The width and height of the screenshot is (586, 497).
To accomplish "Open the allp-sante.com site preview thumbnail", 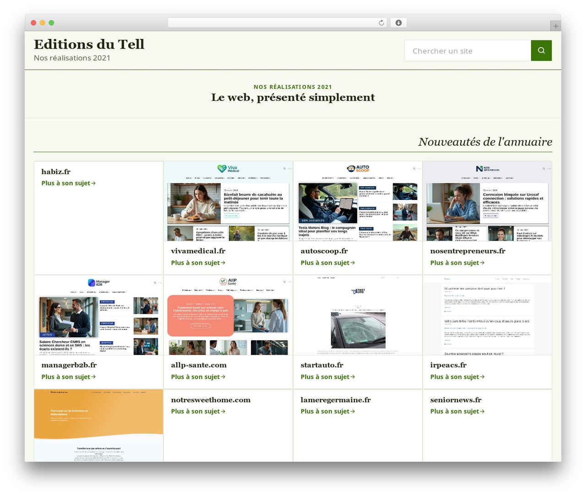I will 228,315.
